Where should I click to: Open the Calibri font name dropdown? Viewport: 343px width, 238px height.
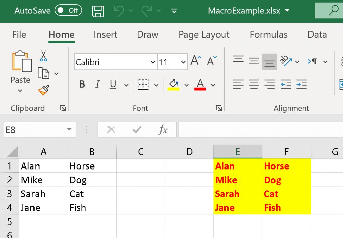click(x=153, y=62)
